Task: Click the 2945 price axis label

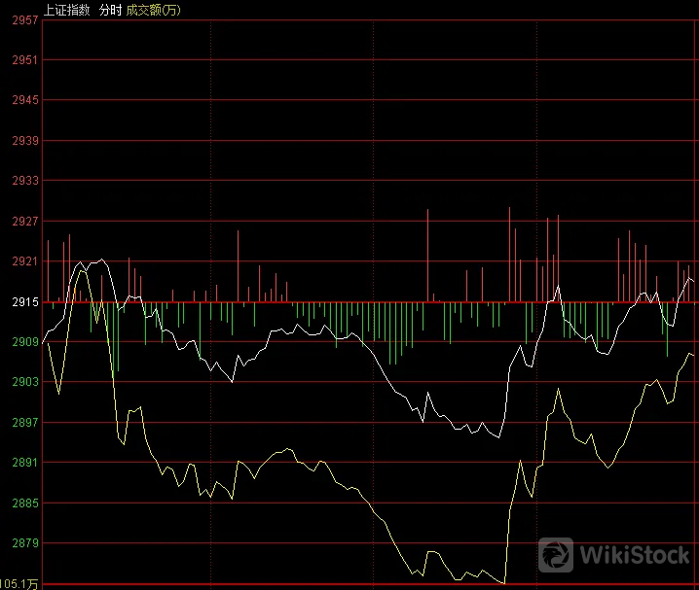Action: click(25, 100)
